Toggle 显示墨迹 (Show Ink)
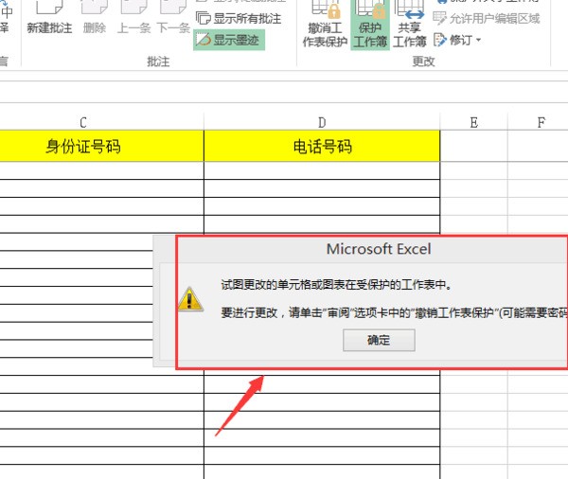568x479 pixels. (229, 40)
